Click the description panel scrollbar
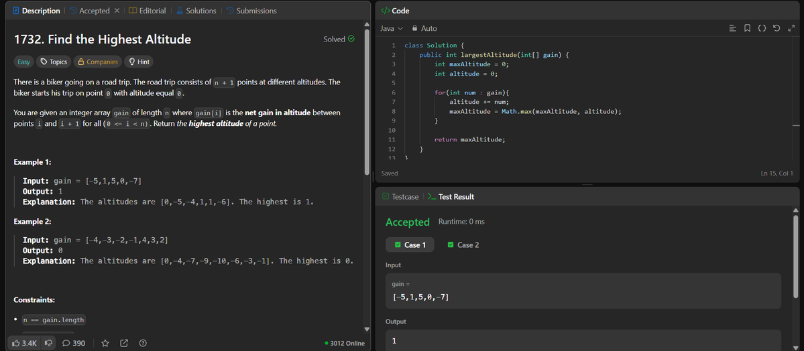 coord(367,102)
